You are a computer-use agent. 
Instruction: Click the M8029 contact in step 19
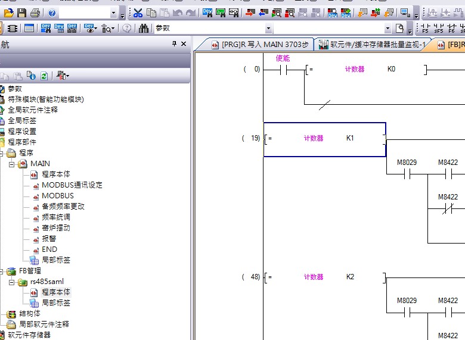[407, 174]
